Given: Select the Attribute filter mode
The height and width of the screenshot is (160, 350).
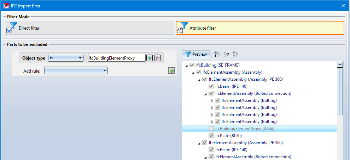Looking at the screenshot, I should click(260, 28).
